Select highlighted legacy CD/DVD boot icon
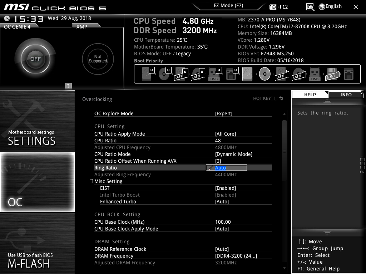This screenshot has height=274, width=366. (265, 74)
